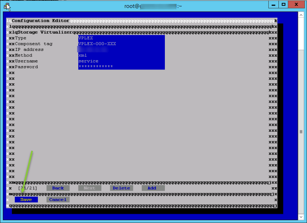Minimize the terminal window
307x223 pixels.
tap(273, 5)
